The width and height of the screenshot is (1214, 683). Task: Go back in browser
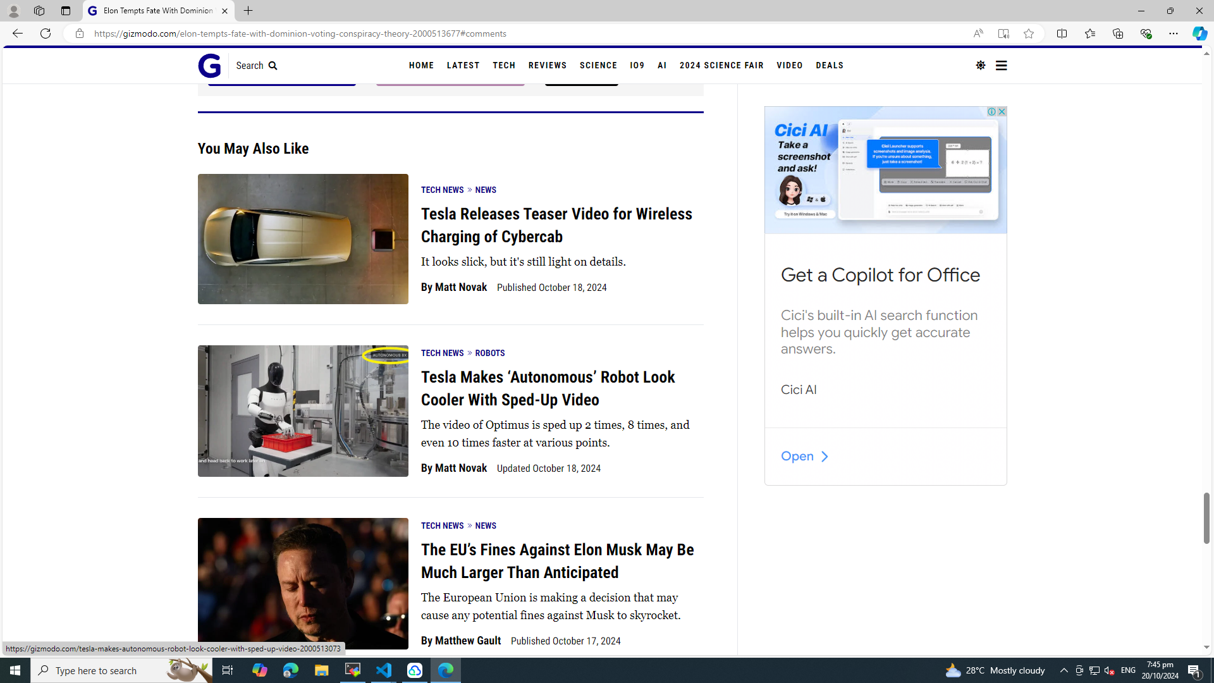pos(17,34)
